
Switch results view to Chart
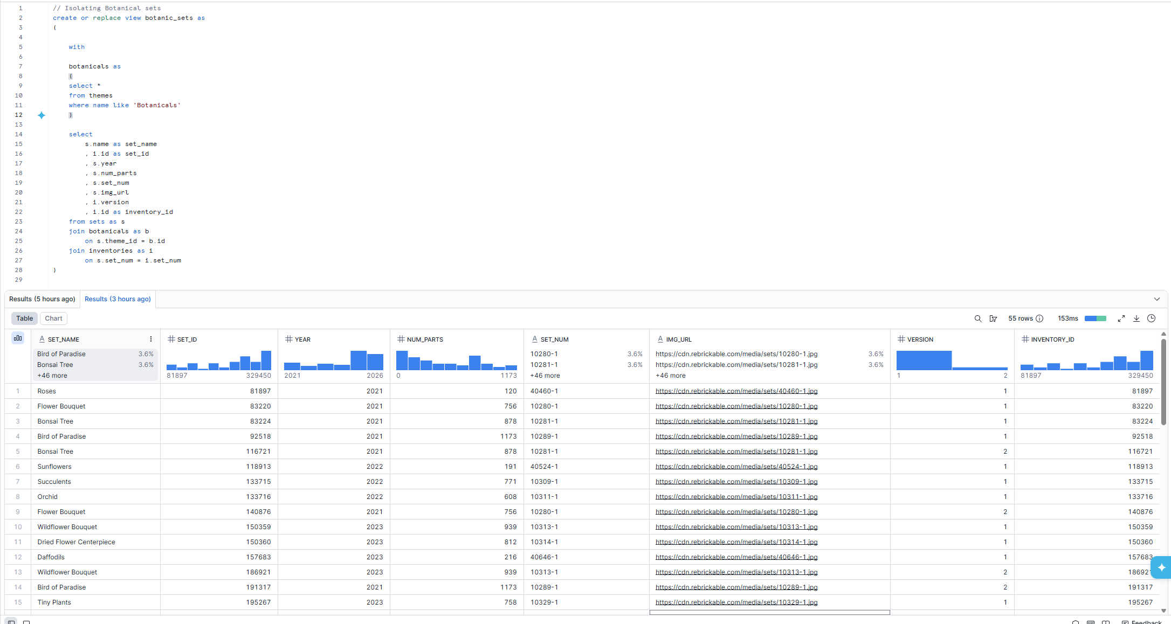53,318
